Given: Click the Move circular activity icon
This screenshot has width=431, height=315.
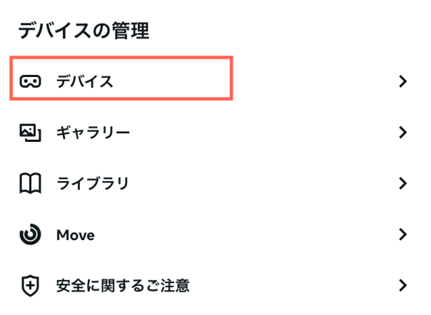Looking at the screenshot, I should tap(30, 234).
